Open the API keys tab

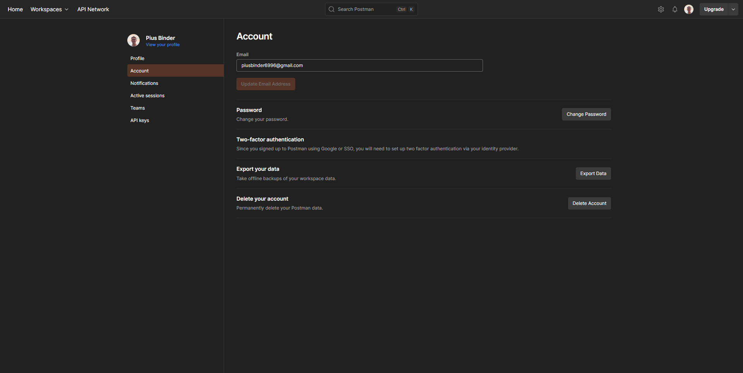click(x=175, y=120)
